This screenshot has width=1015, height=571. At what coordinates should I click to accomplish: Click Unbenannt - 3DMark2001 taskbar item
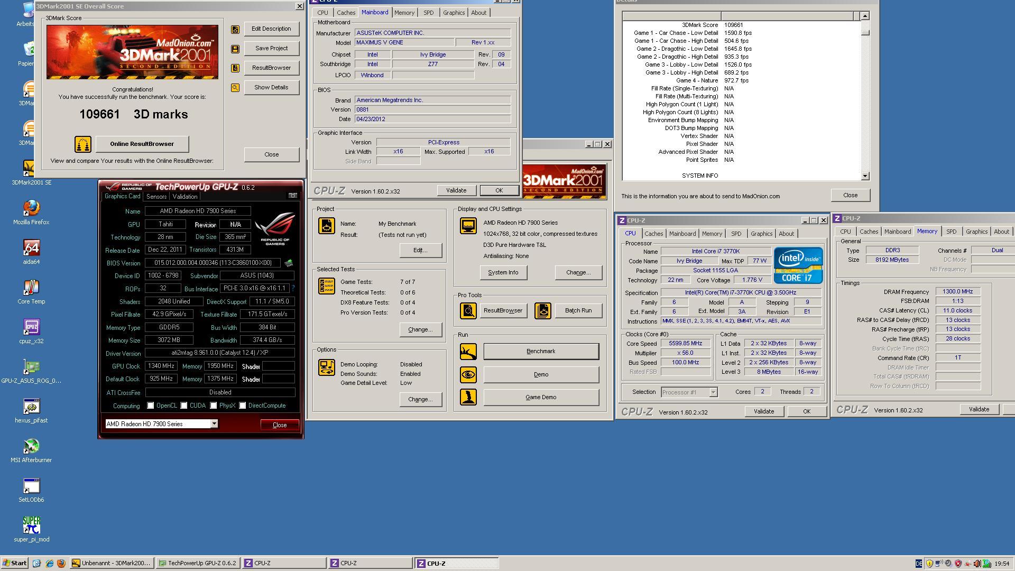click(112, 563)
